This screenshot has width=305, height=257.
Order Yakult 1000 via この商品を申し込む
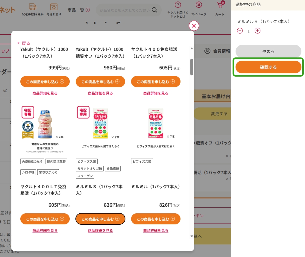point(45,82)
